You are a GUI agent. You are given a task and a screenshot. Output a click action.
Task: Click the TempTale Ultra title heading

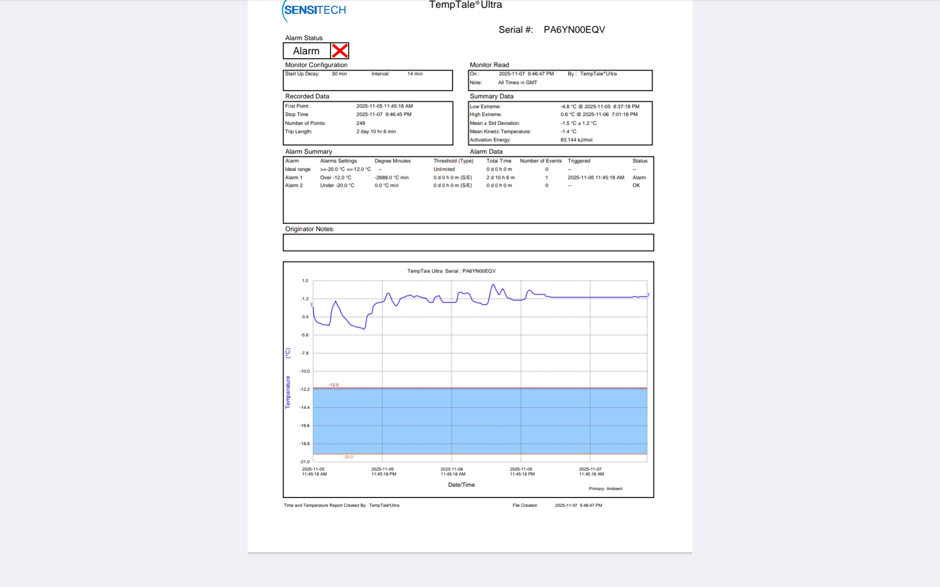pos(465,5)
